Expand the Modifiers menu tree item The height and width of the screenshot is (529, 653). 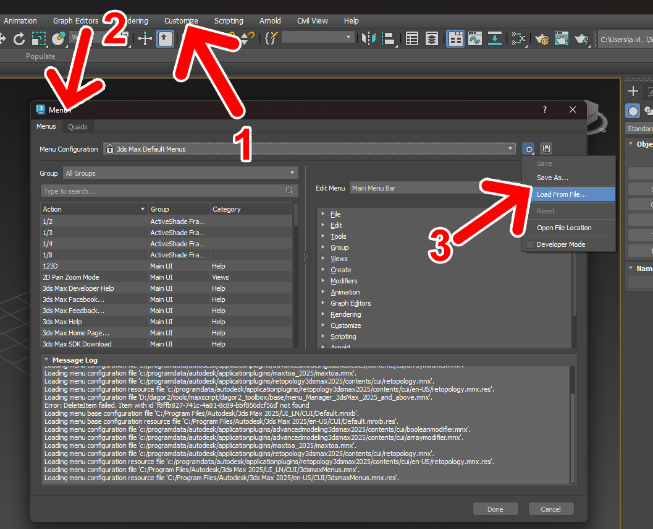323,281
